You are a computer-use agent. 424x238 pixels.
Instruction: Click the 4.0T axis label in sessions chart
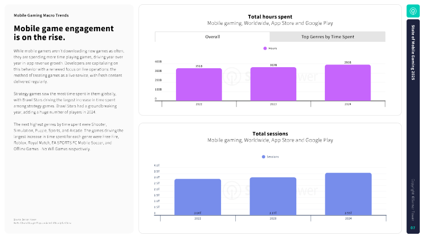[x=157, y=166]
